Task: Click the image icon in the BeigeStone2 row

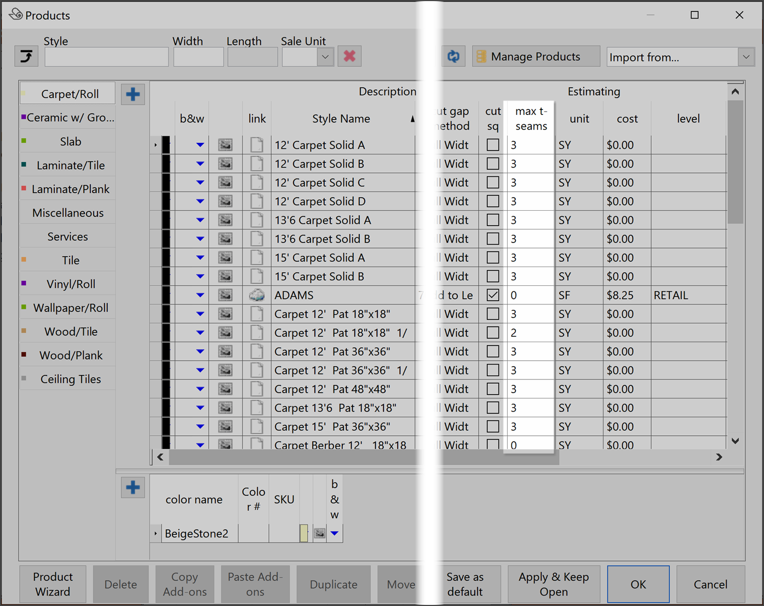Action: pos(320,533)
